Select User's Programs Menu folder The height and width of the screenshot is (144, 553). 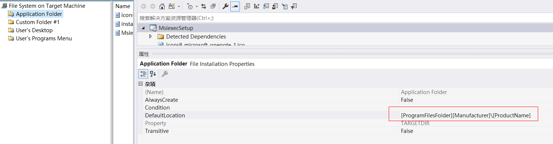[44, 38]
